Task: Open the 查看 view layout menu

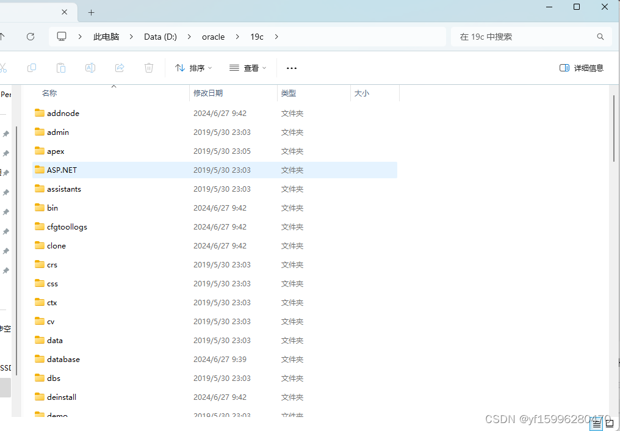Action: click(248, 68)
